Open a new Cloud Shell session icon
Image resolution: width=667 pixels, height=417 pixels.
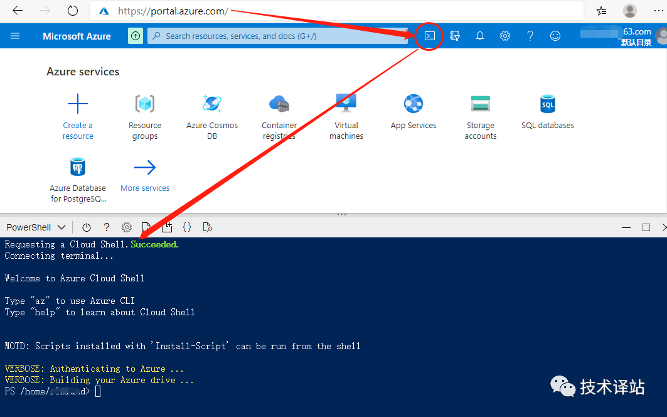tap(167, 227)
